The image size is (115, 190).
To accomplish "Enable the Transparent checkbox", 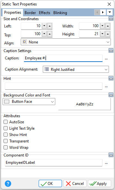I will (5, 141).
